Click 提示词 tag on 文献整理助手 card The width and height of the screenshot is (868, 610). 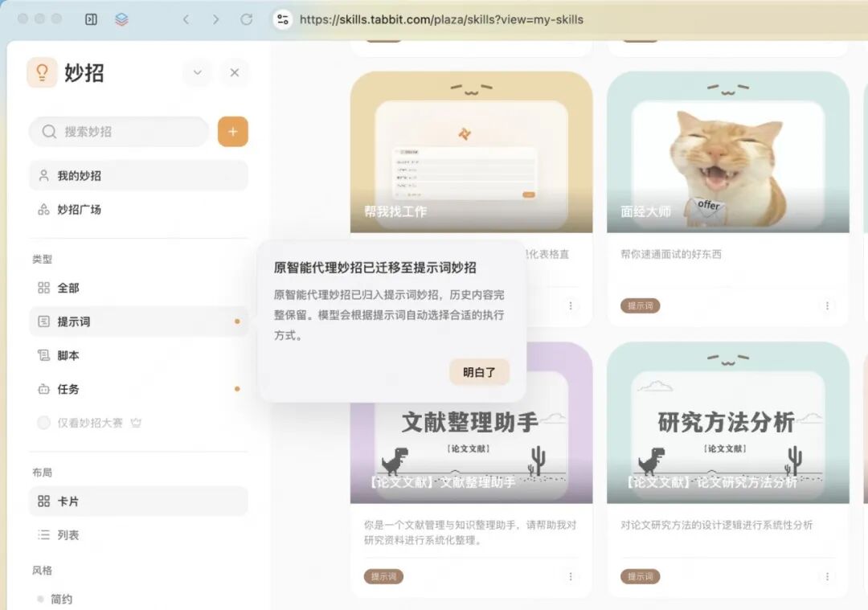tap(383, 576)
